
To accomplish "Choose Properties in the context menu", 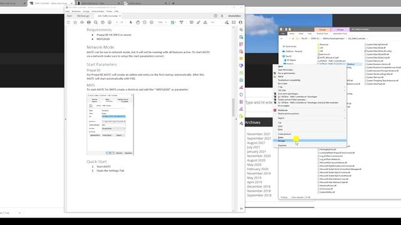I will [310, 146].
